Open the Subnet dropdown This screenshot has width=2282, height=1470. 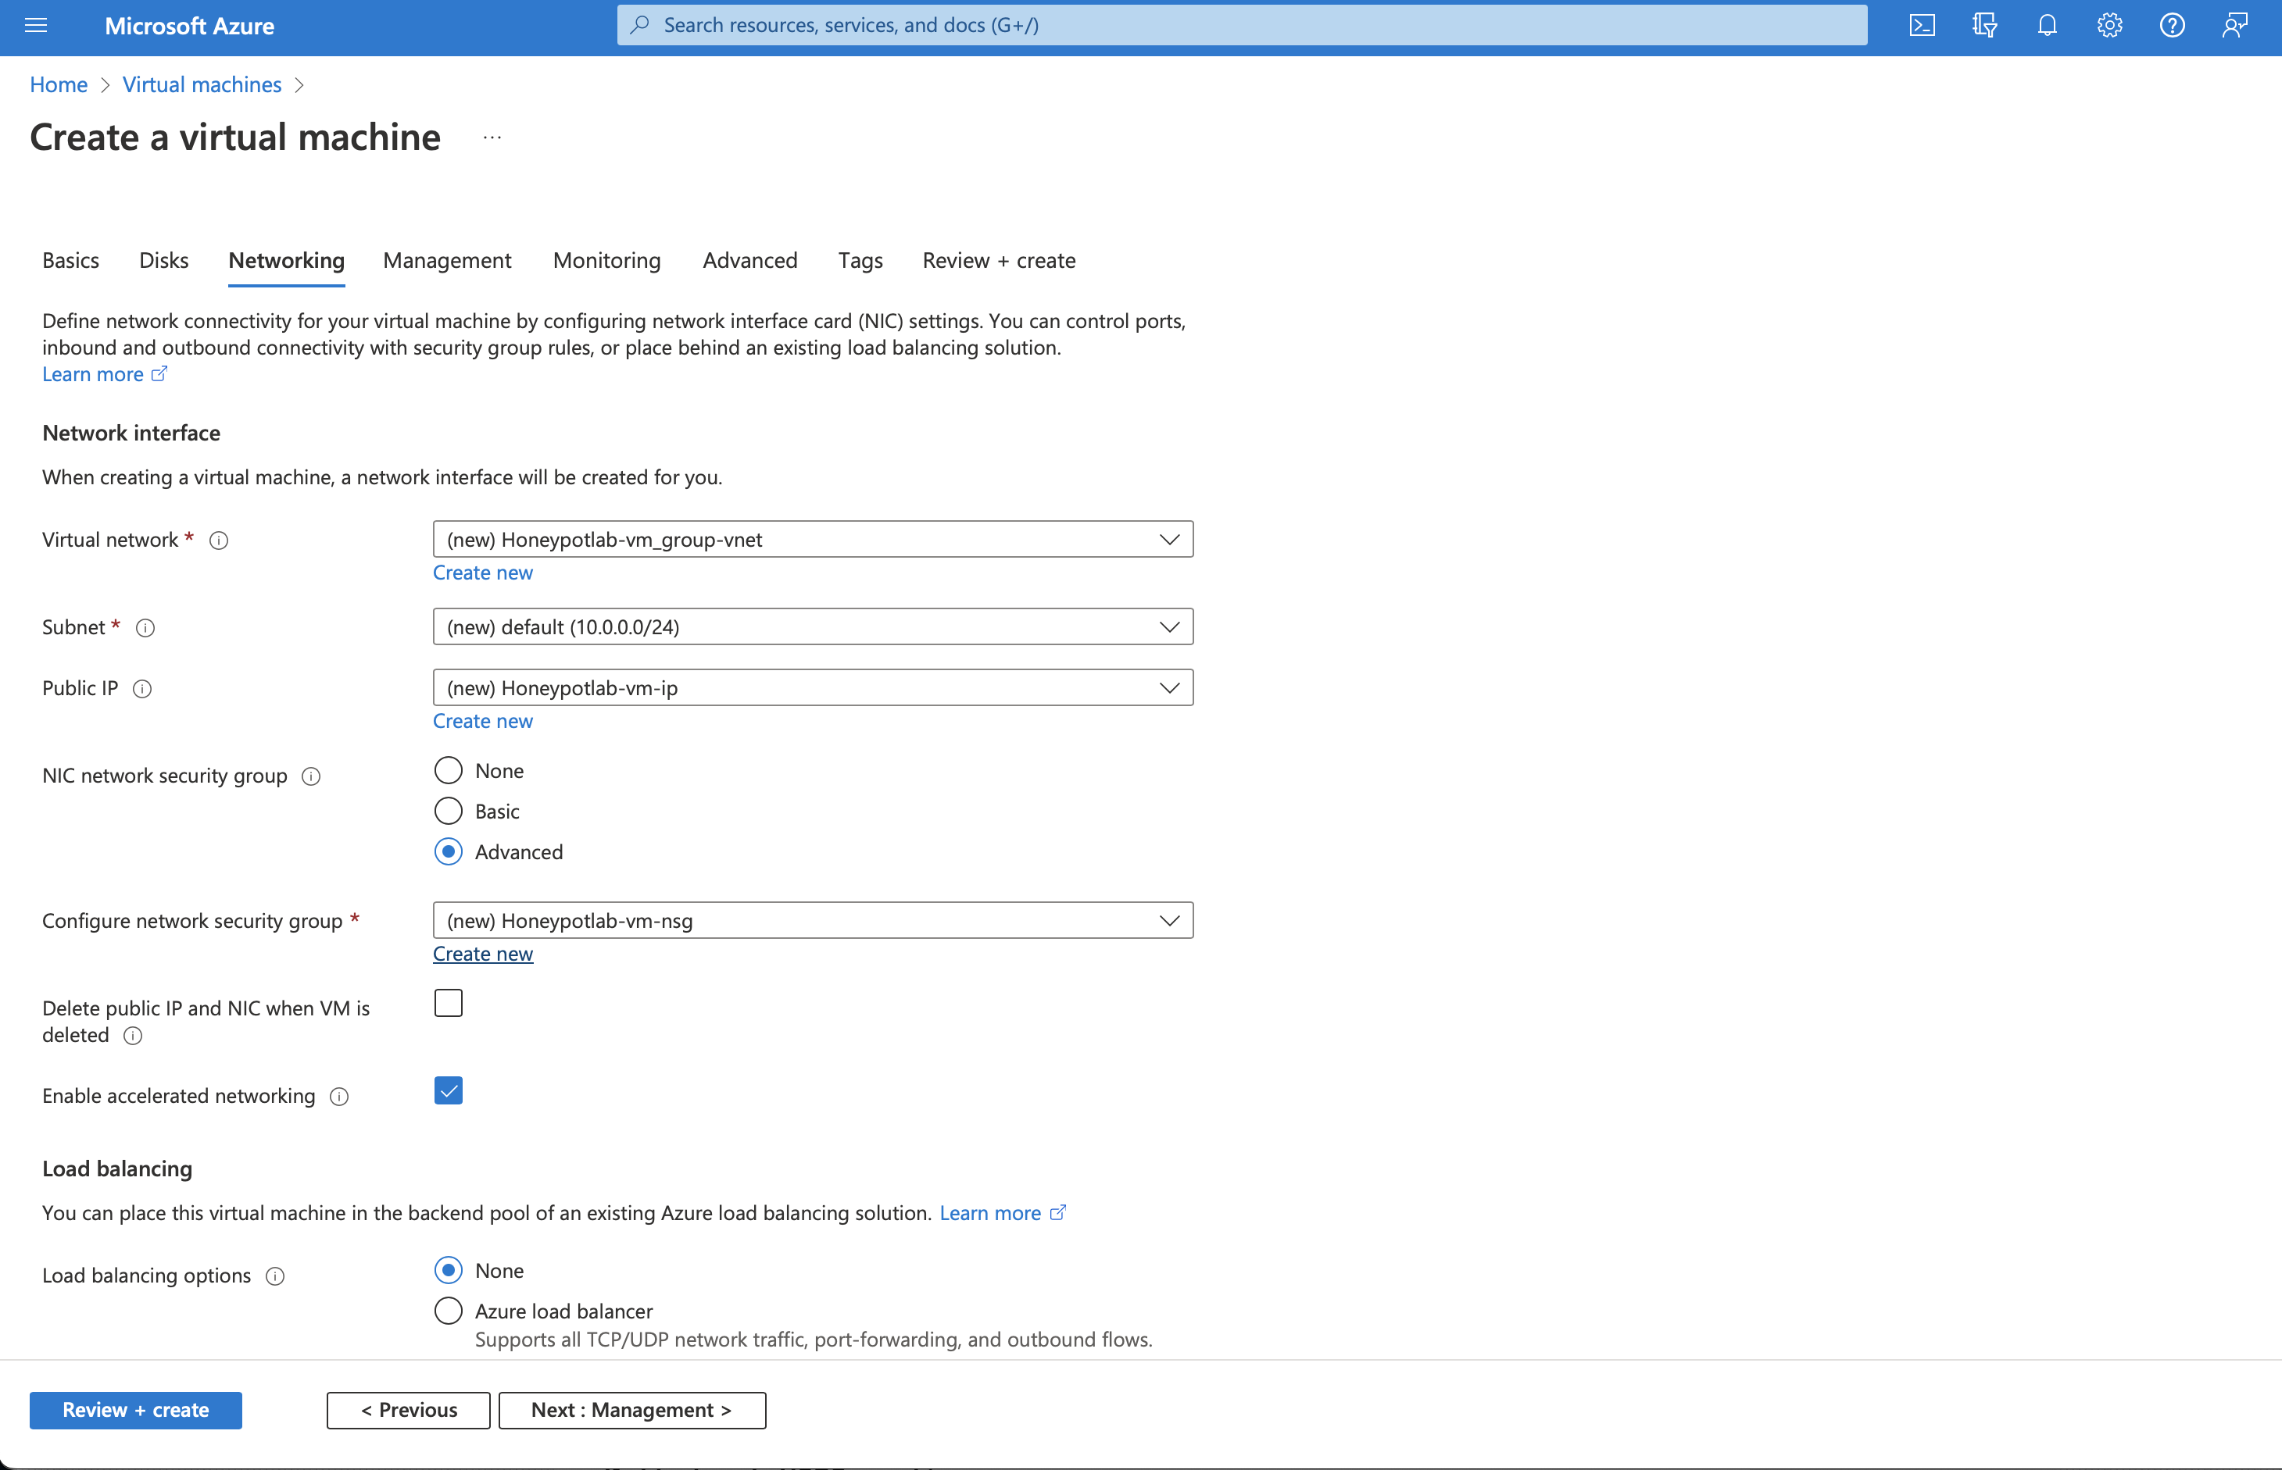pos(813,627)
